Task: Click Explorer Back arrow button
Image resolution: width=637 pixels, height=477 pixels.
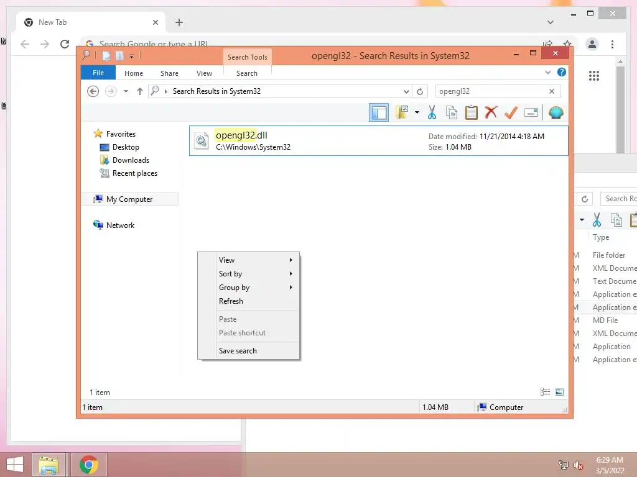Action: point(93,91)
